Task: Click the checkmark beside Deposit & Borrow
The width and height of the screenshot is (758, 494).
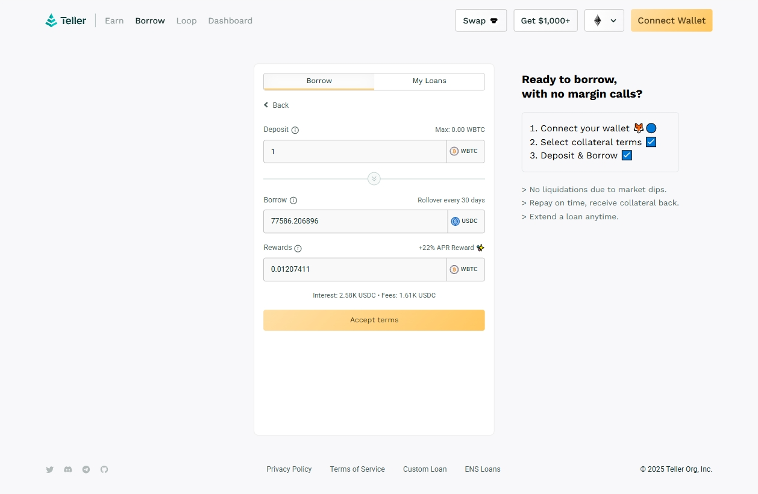Action: 627,155
